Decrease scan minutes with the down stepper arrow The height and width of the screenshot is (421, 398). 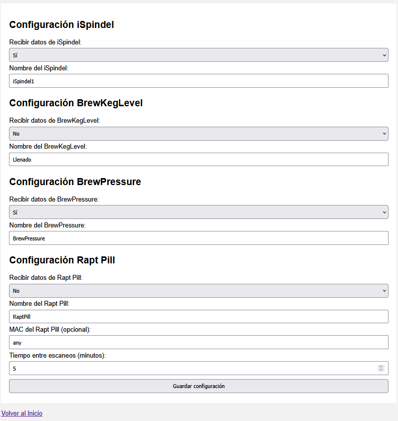[x=381, y=370]
